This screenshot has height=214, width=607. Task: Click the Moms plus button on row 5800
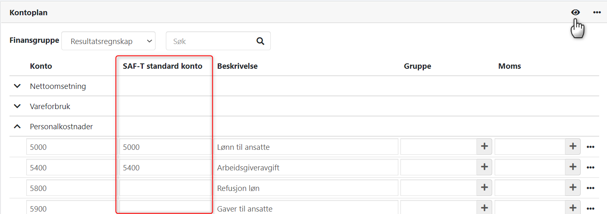coord(572,188)
